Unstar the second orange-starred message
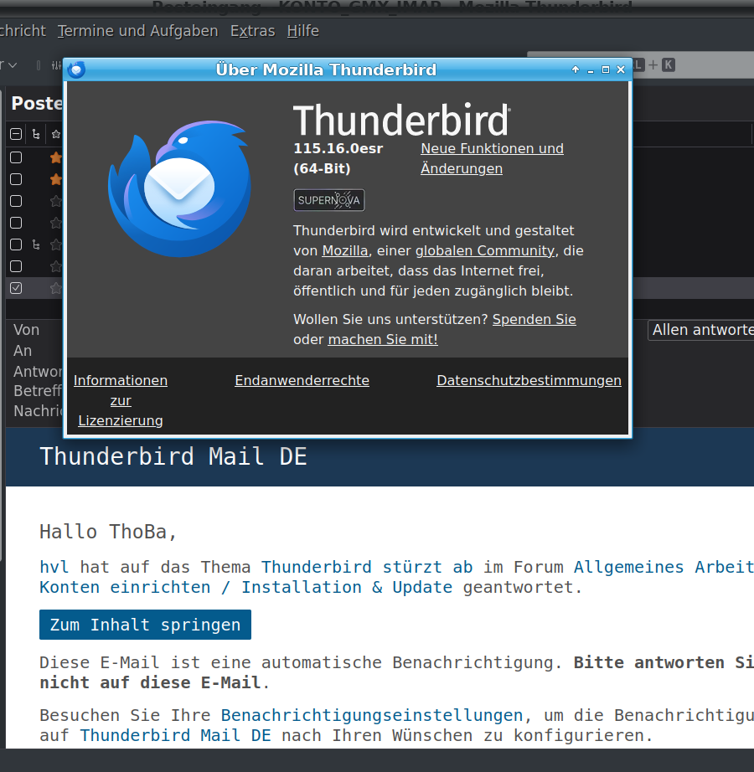This screenshot has height=772, width=754. tap(55, 179)
